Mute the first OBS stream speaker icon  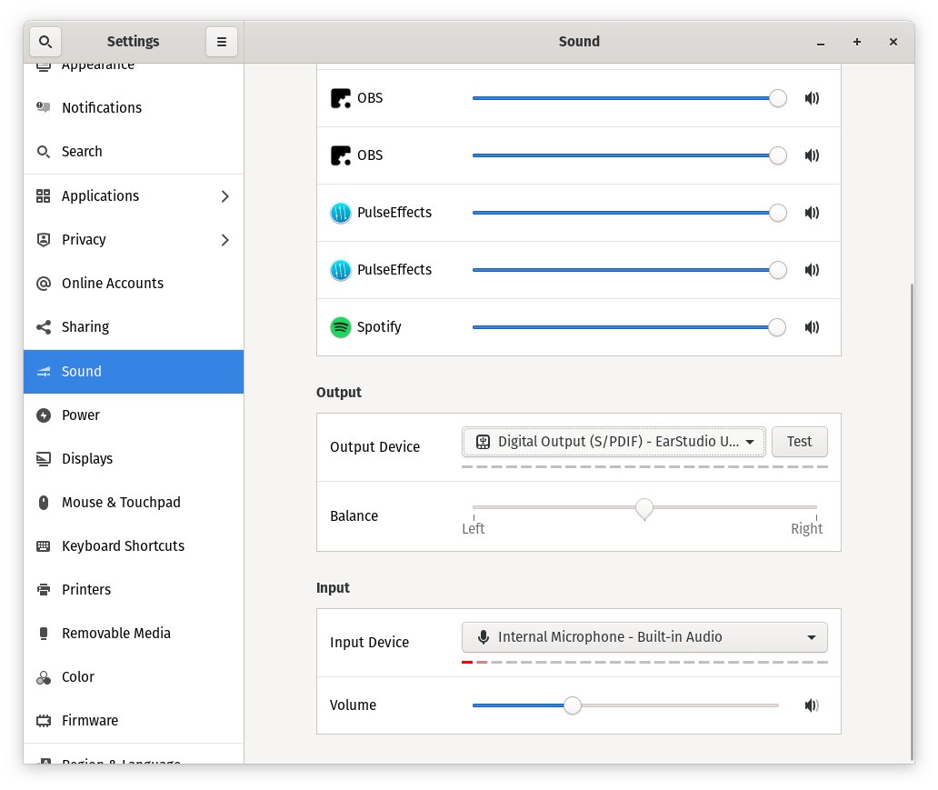[811, 98]
